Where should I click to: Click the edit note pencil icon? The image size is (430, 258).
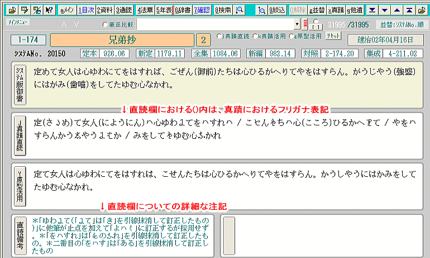[x=25, y=10]
